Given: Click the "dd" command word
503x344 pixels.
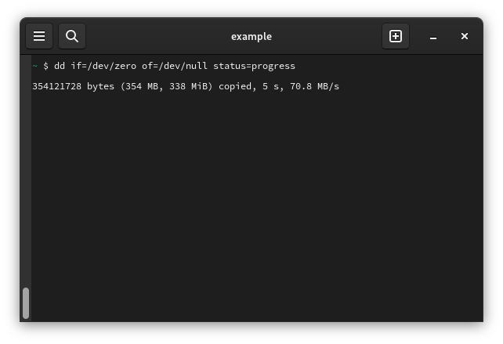Looking at the screenshot, I should click(60, 66).
